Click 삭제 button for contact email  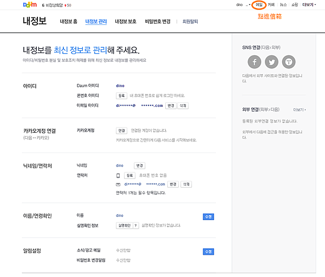click(x=186, y=184)
